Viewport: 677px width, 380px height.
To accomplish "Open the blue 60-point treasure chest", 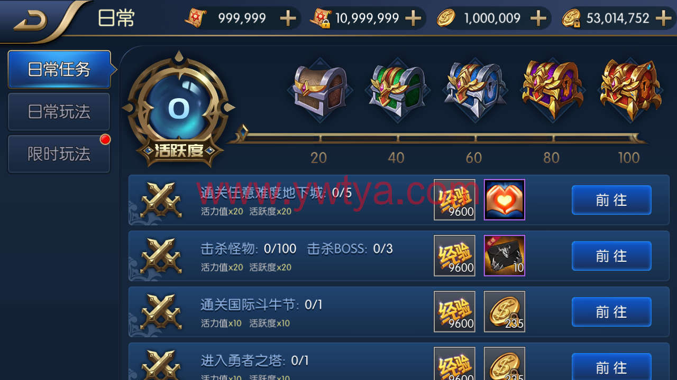I will tap(475, 91).
